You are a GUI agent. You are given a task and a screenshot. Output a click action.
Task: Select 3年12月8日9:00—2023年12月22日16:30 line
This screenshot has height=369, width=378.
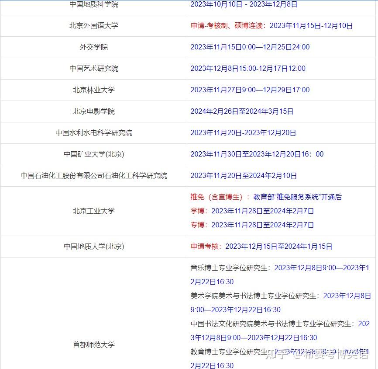(x=254, y=338)
